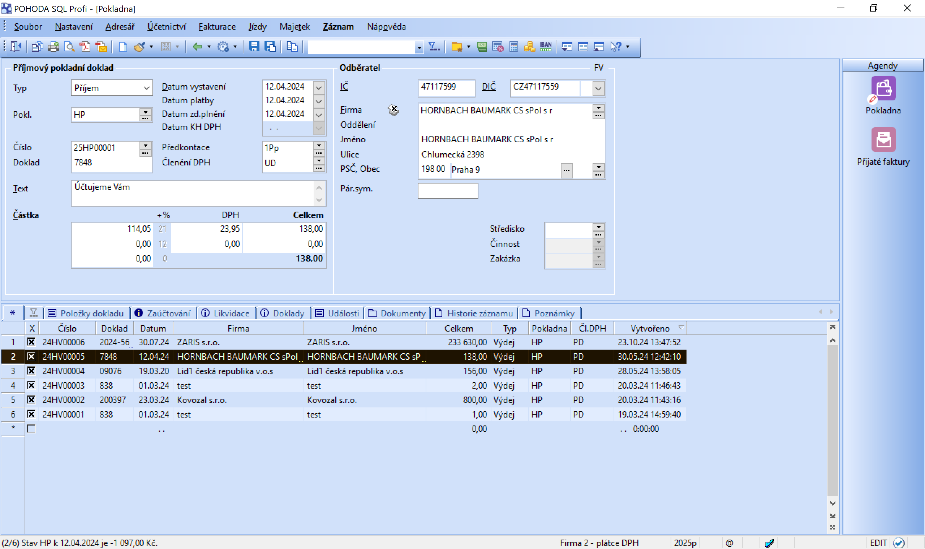This screenshot has width=925, height=549.
Task: Click the underlined IČ label link
Action: point(344,86)
